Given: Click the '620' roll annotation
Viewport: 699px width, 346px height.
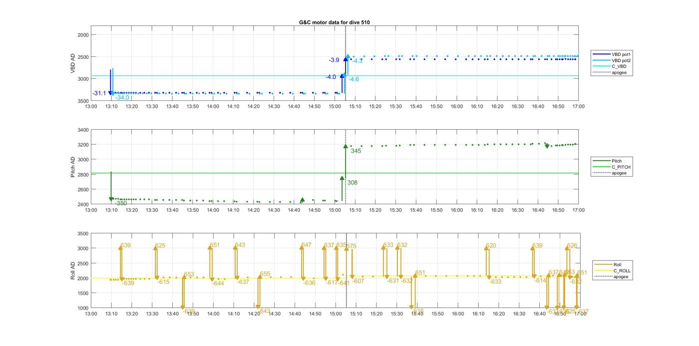Looking at the screenshot, I should pyautogui.click(x=491, y=246).
